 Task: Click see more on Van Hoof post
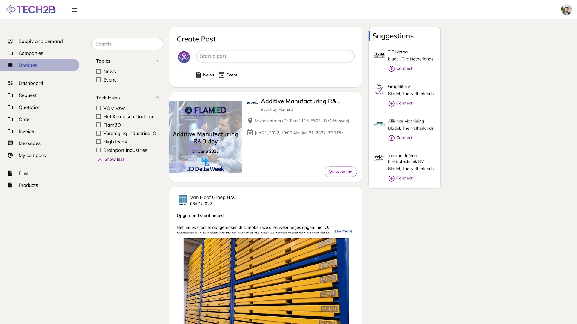click(343, 231)
